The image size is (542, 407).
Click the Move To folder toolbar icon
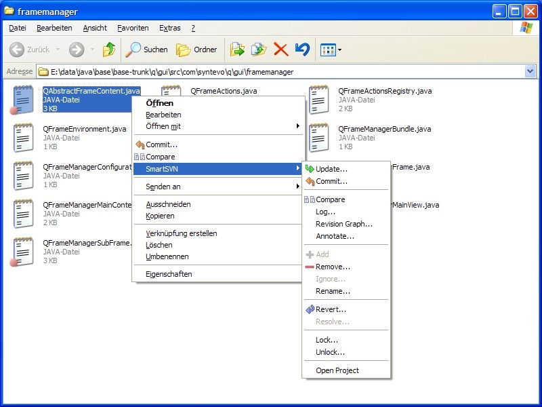pyautogui.click(x=237, y=50)
